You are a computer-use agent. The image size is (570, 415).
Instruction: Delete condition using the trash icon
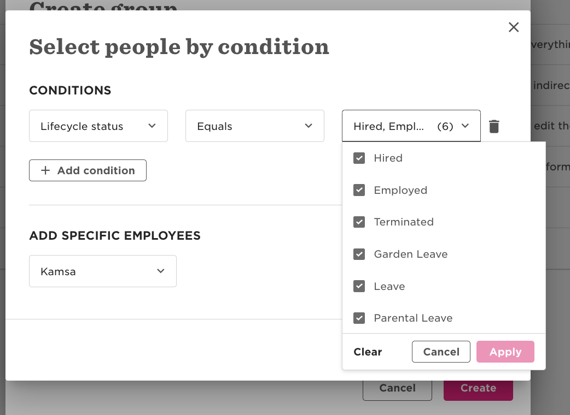pyautogui.click(x=493, y=126)
